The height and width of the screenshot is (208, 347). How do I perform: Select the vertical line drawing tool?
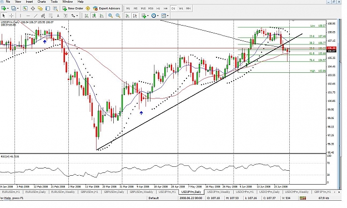21,16
